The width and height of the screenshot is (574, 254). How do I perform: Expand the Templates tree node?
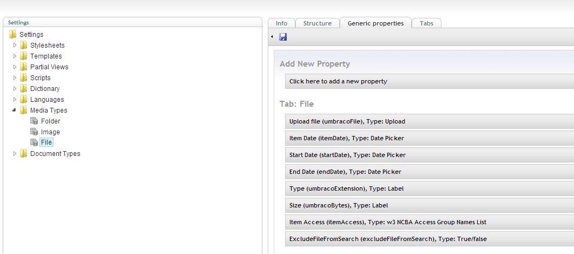tap(15, 56)
